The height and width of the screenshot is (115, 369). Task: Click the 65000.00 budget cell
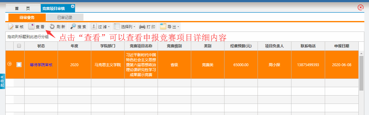pyautogui.click(x=241, y=65)
